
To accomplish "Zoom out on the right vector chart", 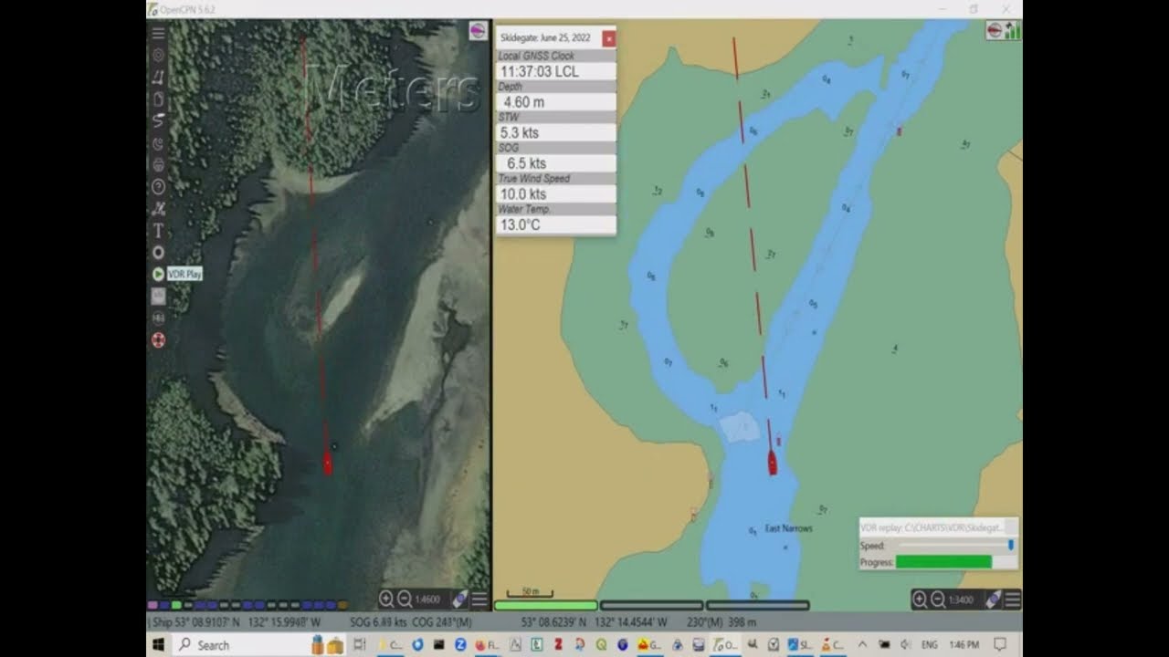I will coord(938,600).
